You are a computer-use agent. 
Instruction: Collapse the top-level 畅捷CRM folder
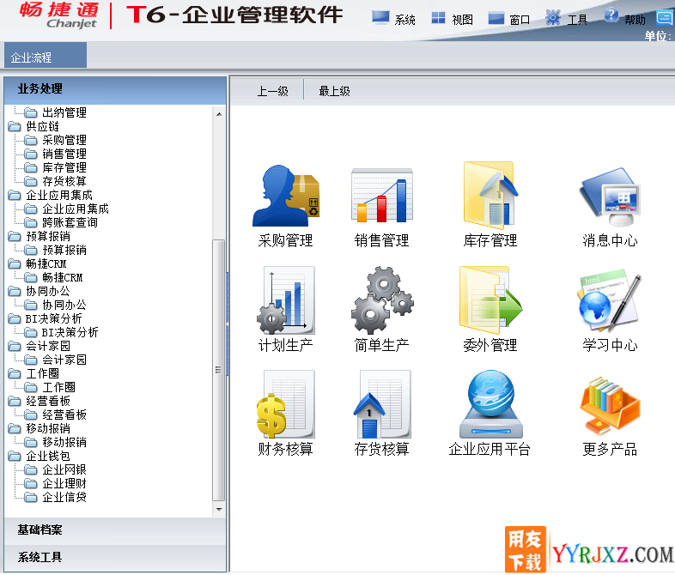coord(15,263)
